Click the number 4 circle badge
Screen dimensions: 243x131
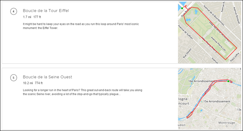(x=14, y=11)
